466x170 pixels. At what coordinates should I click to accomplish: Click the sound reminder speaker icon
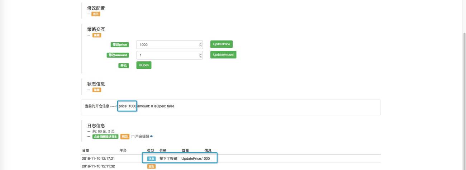point(152,136)
